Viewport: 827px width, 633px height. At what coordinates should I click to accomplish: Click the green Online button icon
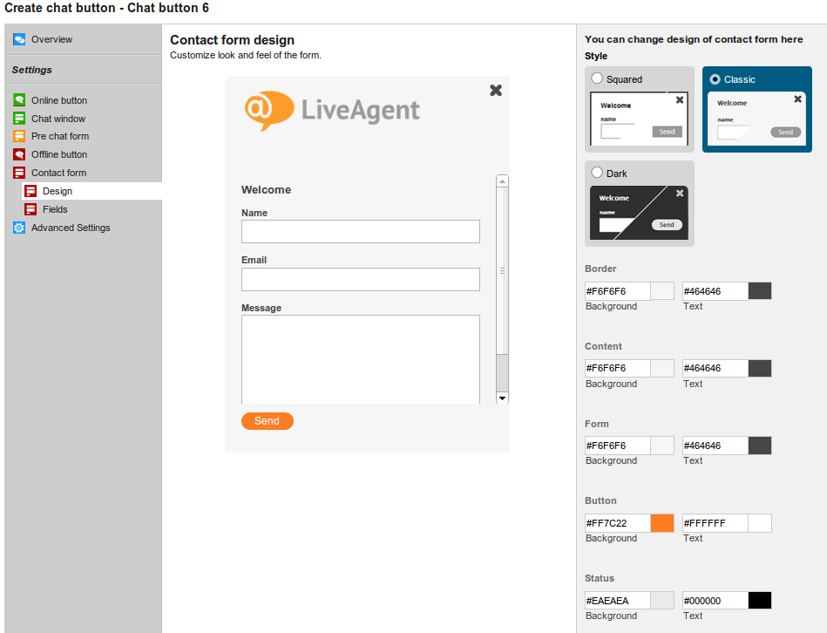[19, 100]
